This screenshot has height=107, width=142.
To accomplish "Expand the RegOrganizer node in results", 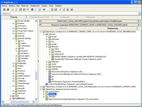I will tap(47, 67).
